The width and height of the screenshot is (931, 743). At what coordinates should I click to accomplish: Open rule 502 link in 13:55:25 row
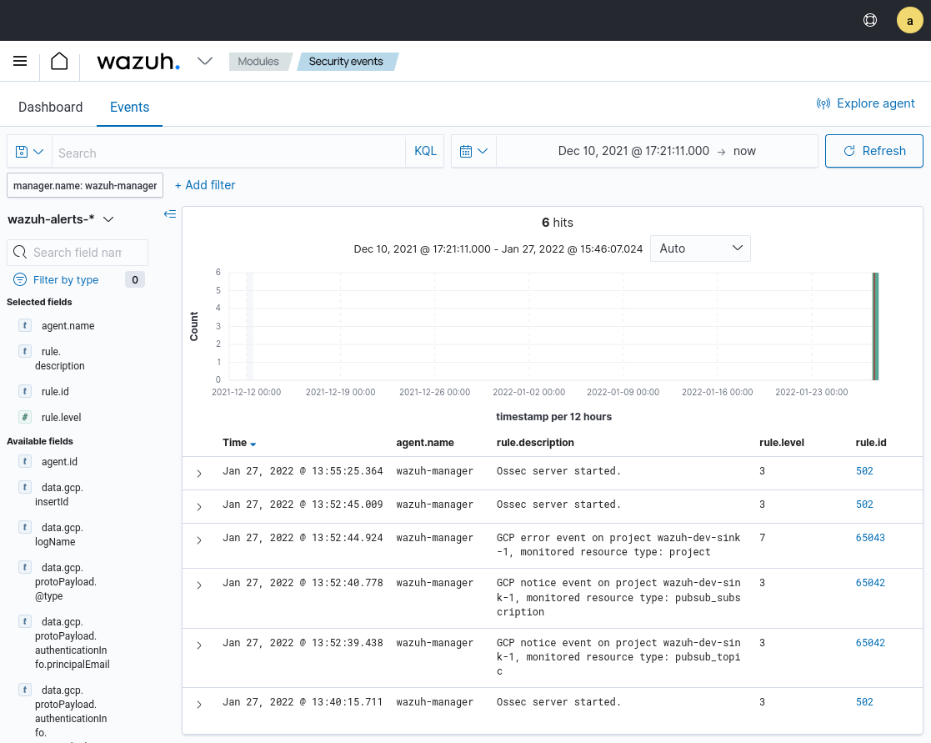click(x=864, y=471)
